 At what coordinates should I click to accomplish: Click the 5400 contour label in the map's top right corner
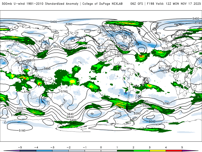tap(196, 18)
